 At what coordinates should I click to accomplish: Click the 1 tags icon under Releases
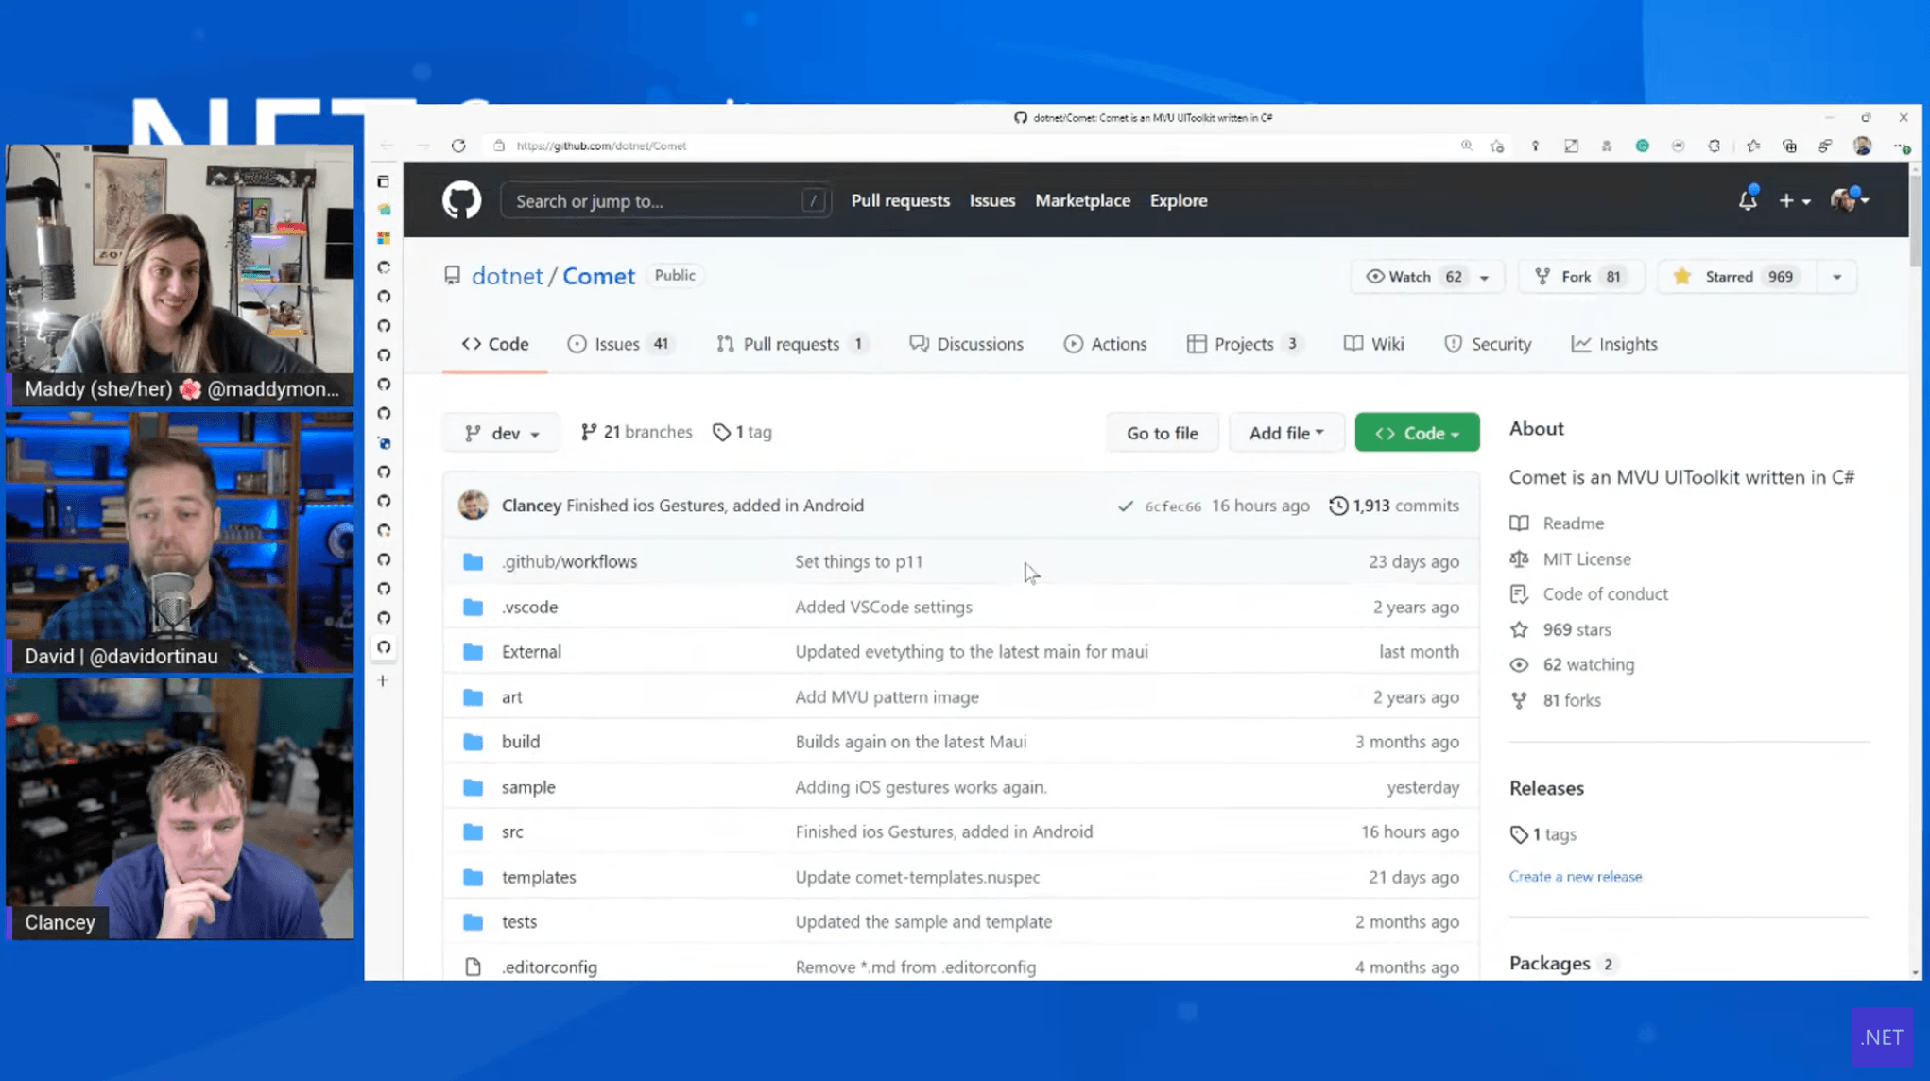pyautogui.click(x=1519, y=834)
